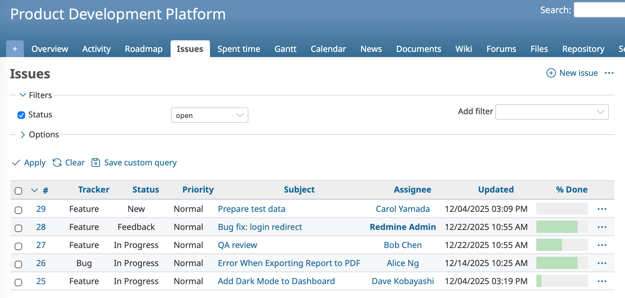Open actions menu for issue 29
The height and width of the screenshot is (298, 625).
[602, 209]
